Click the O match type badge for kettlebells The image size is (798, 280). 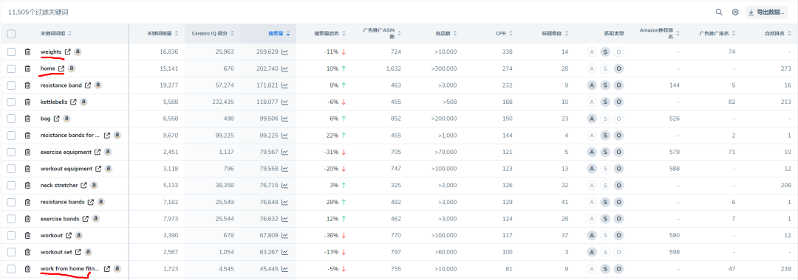(618, 102)
